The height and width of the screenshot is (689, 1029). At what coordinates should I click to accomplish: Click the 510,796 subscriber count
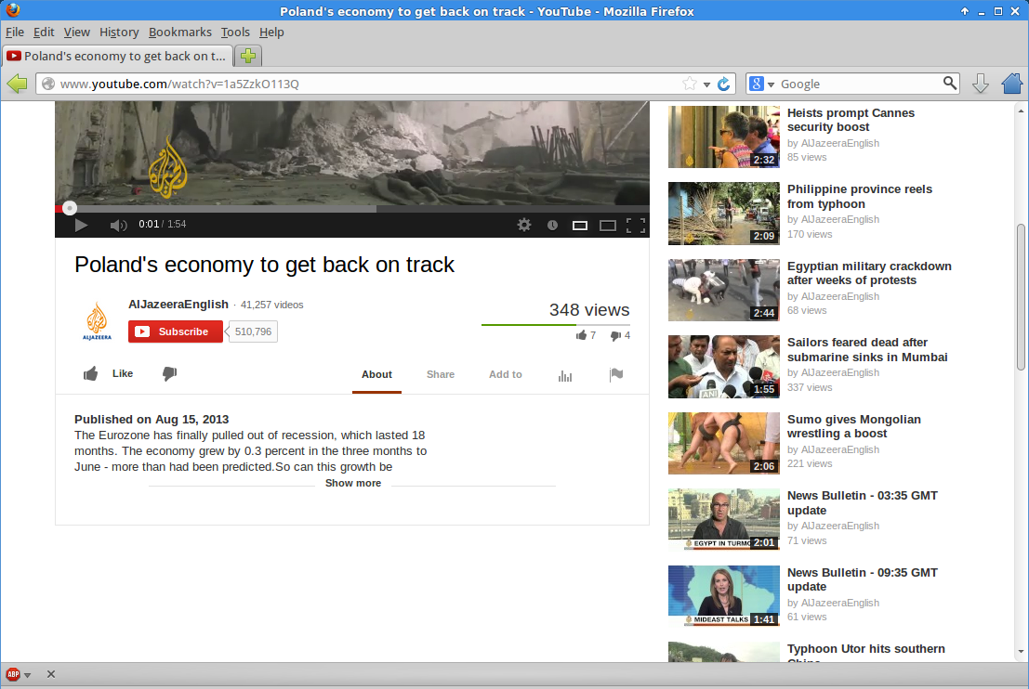point(254,331)
